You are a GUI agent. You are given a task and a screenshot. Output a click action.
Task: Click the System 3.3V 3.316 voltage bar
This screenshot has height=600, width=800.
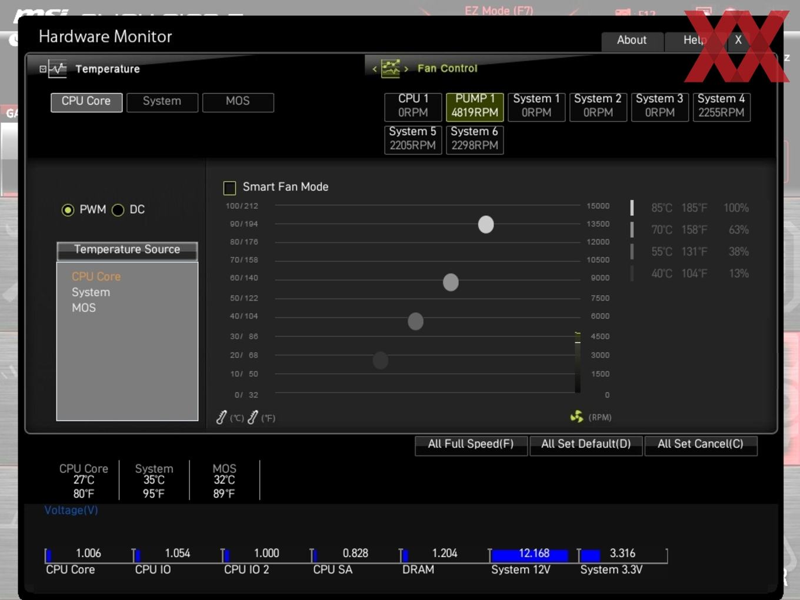[x=623, y=555]
